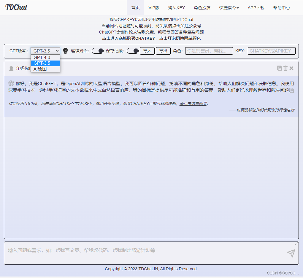The width and height of the screenshot is (303, 278).
Task: Click the 购买CHAKEY后可以使用防封的VIP版TDChat notice text
Action: point(151,20)
